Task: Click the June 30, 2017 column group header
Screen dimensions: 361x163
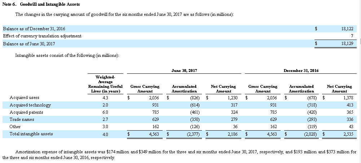Action: [184, 71]
